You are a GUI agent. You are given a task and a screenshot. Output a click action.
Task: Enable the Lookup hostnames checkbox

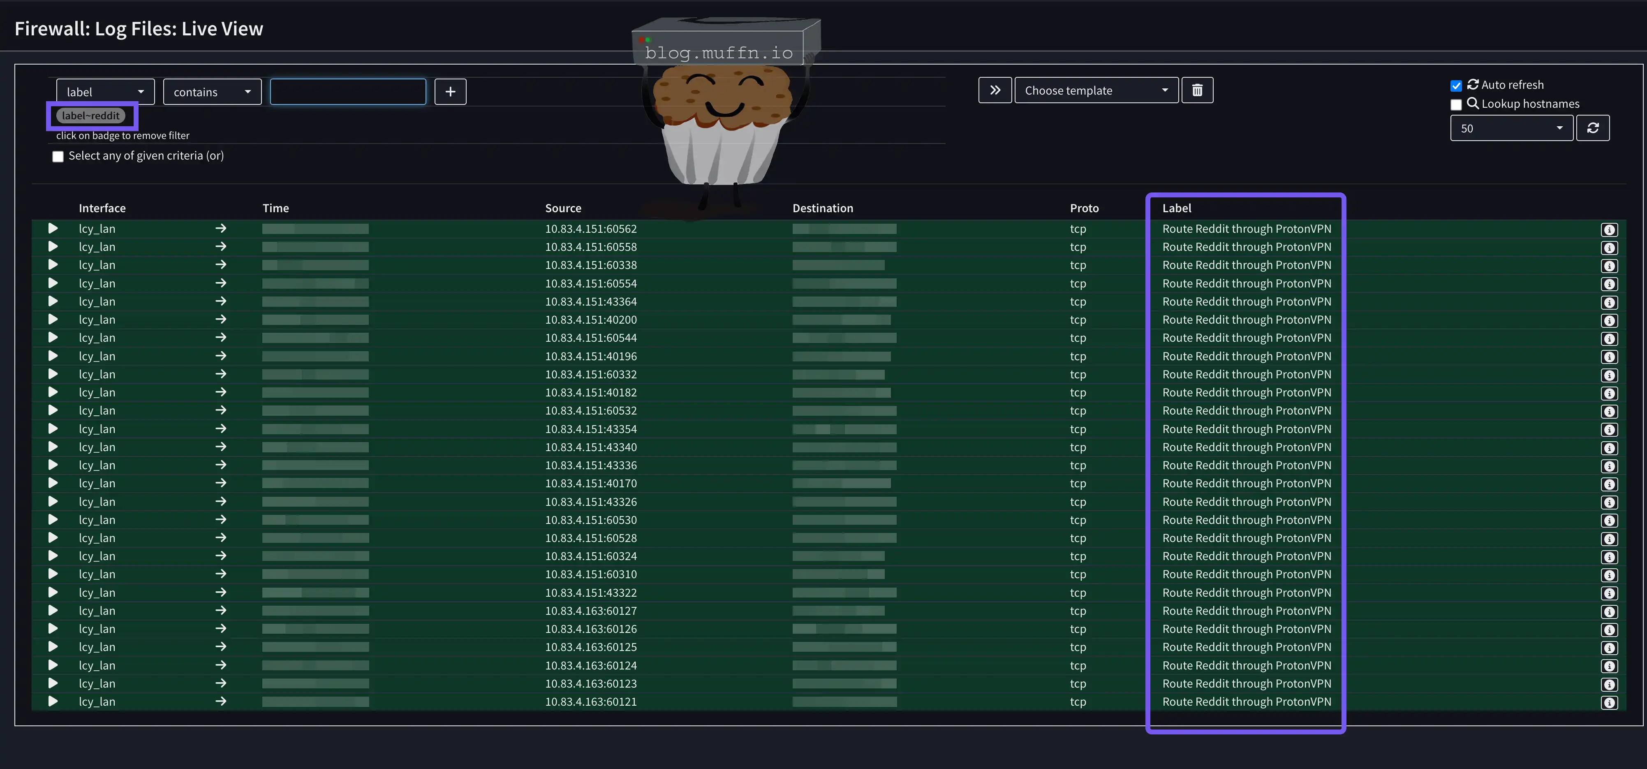[1456, 104]
